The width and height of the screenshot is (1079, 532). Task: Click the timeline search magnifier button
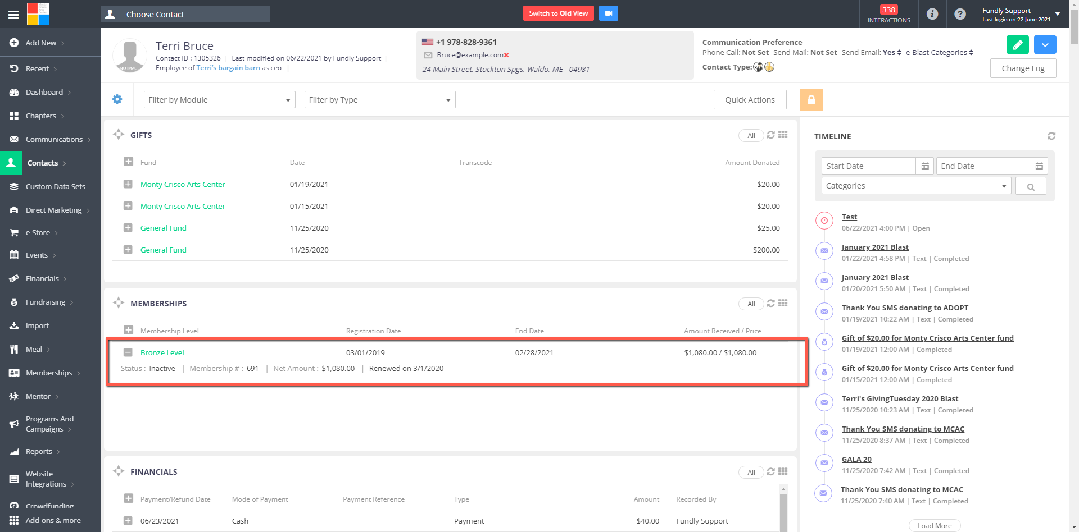[x=1031, y=186]
